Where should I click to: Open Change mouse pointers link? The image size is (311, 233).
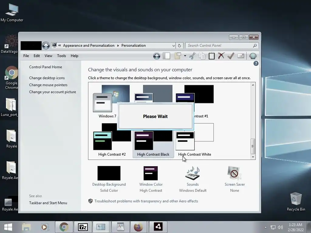[48, 85]
